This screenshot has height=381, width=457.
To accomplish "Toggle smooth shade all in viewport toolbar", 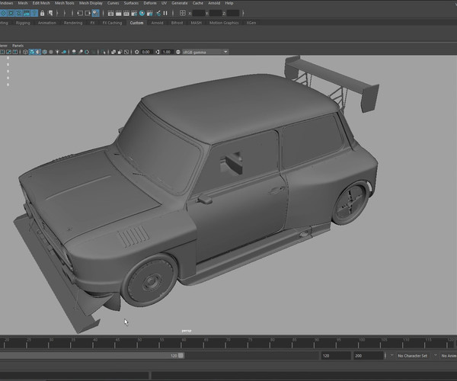I will click(x=32, y=52).
